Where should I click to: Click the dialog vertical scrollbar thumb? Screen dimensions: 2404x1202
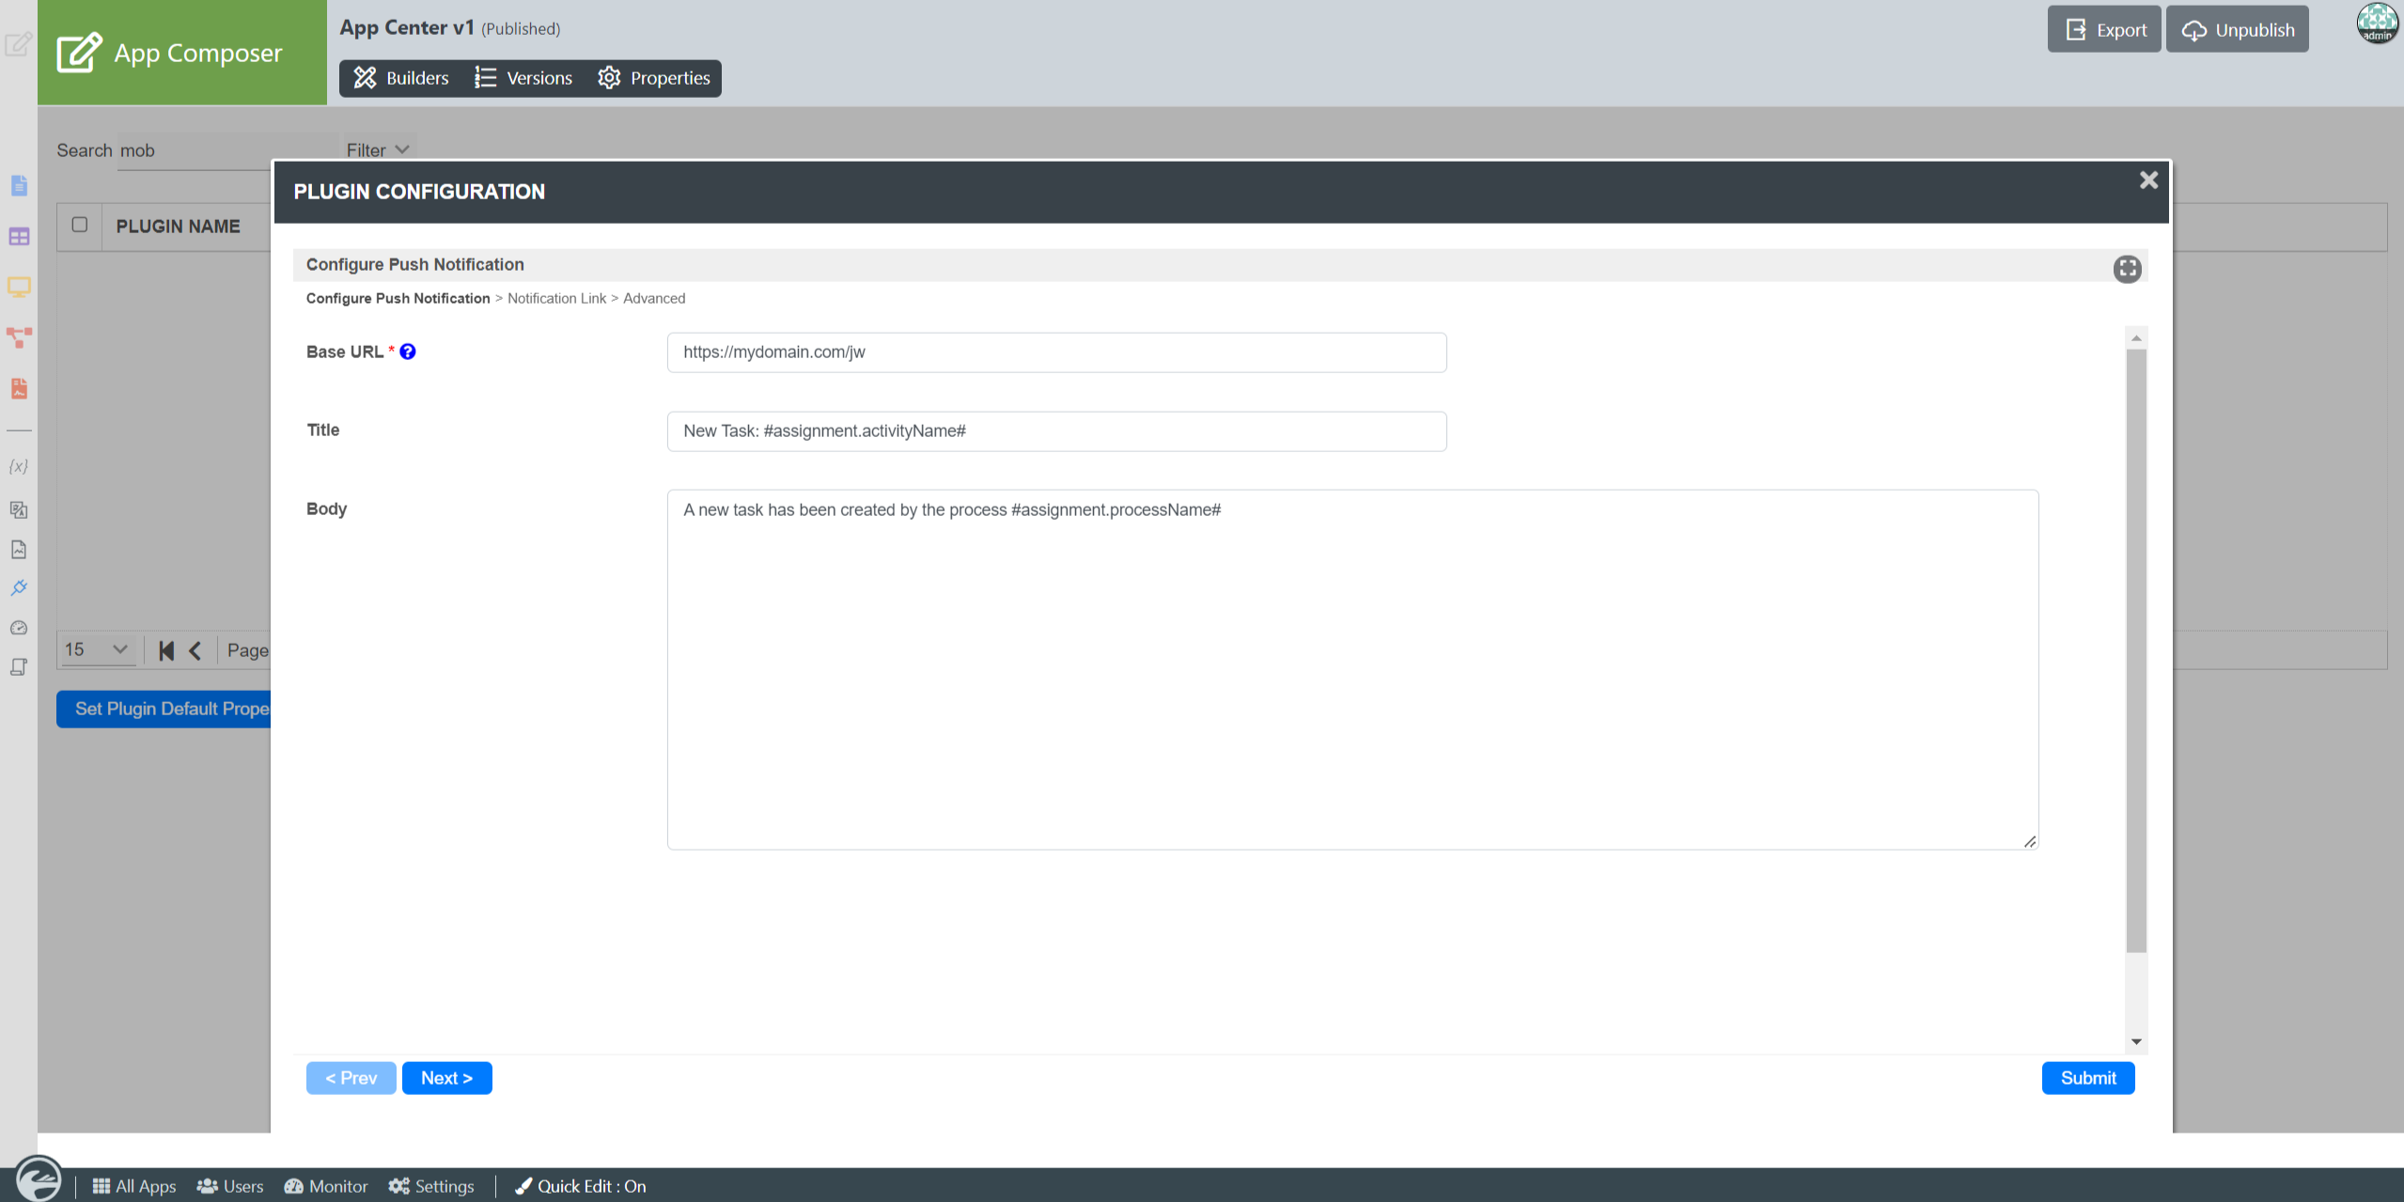click(2136, 650)
